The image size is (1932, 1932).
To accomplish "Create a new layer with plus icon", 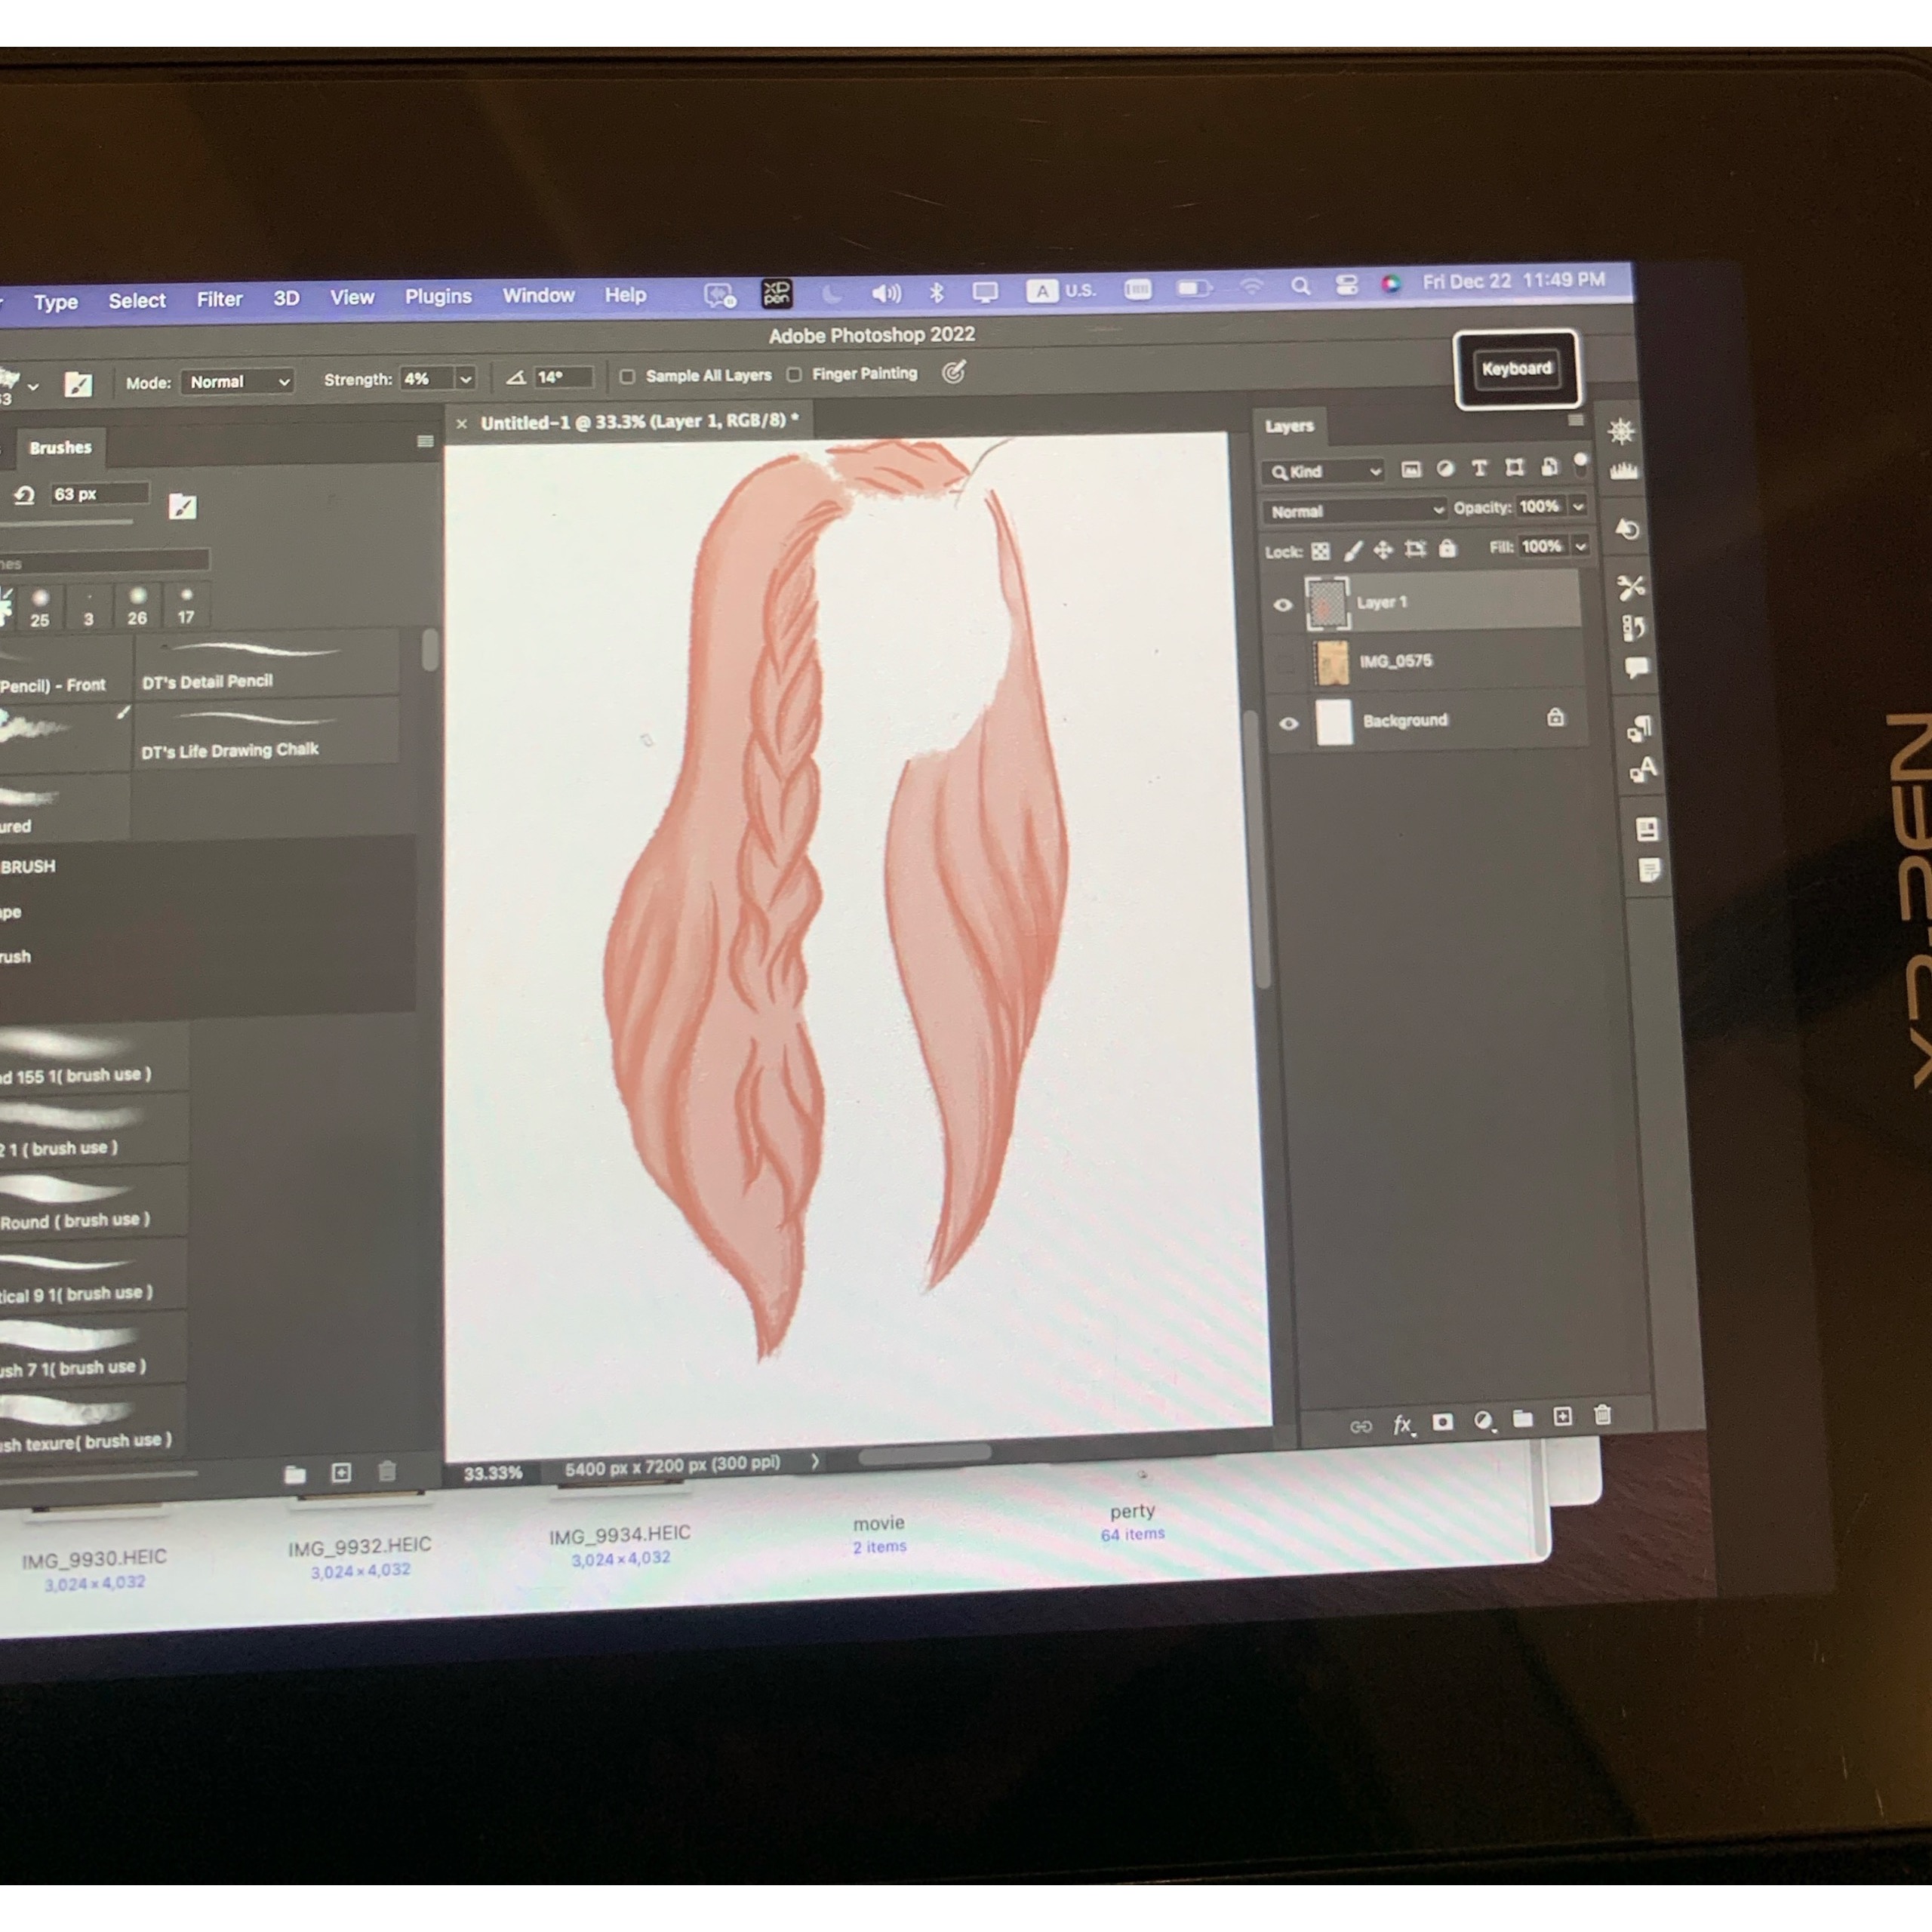I will click(x=1562, y=1417).
